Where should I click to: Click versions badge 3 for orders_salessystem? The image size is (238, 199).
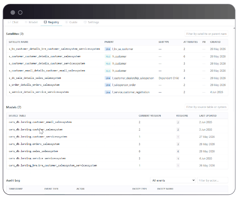(178, 144)
